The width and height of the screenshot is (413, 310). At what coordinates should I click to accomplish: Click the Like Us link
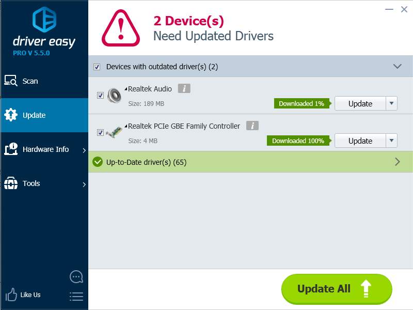(x=30, y=295)
